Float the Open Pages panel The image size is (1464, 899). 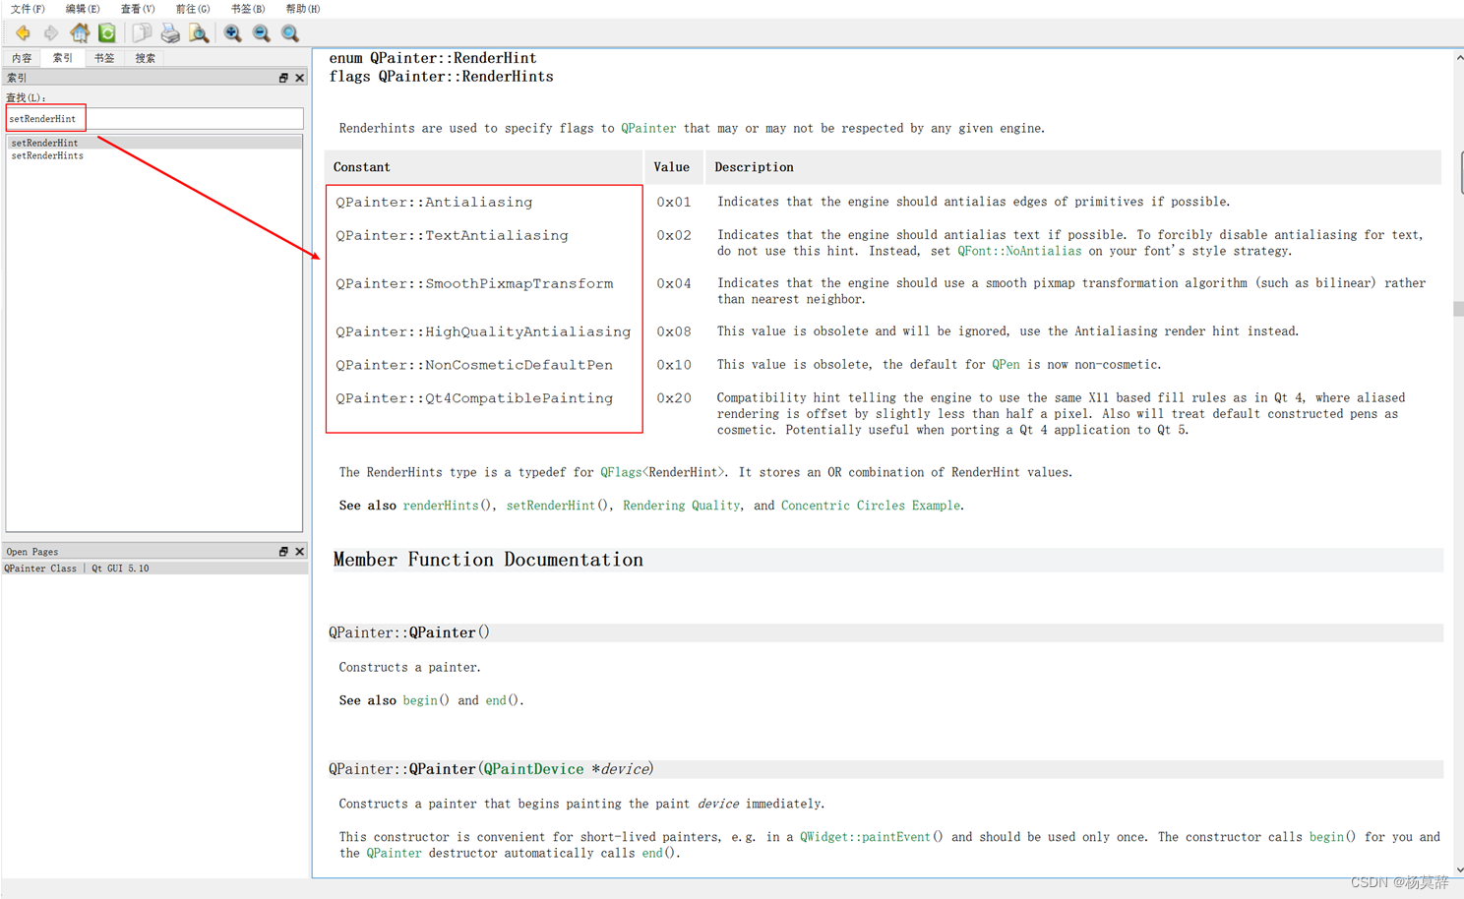tap(283, 552)
